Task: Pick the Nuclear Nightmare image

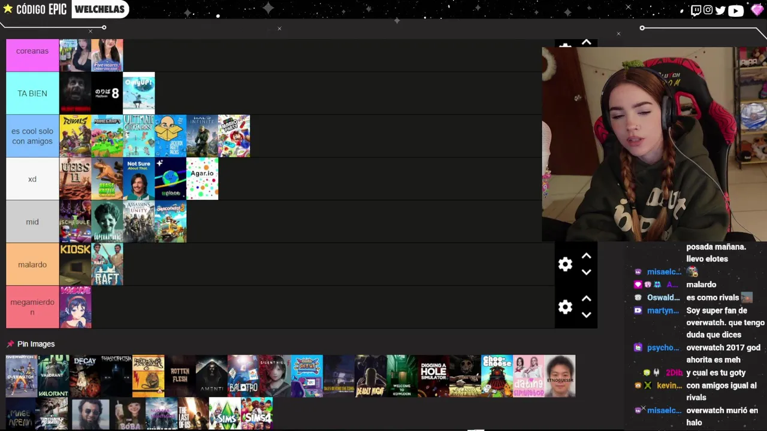Action: (162, 414)
